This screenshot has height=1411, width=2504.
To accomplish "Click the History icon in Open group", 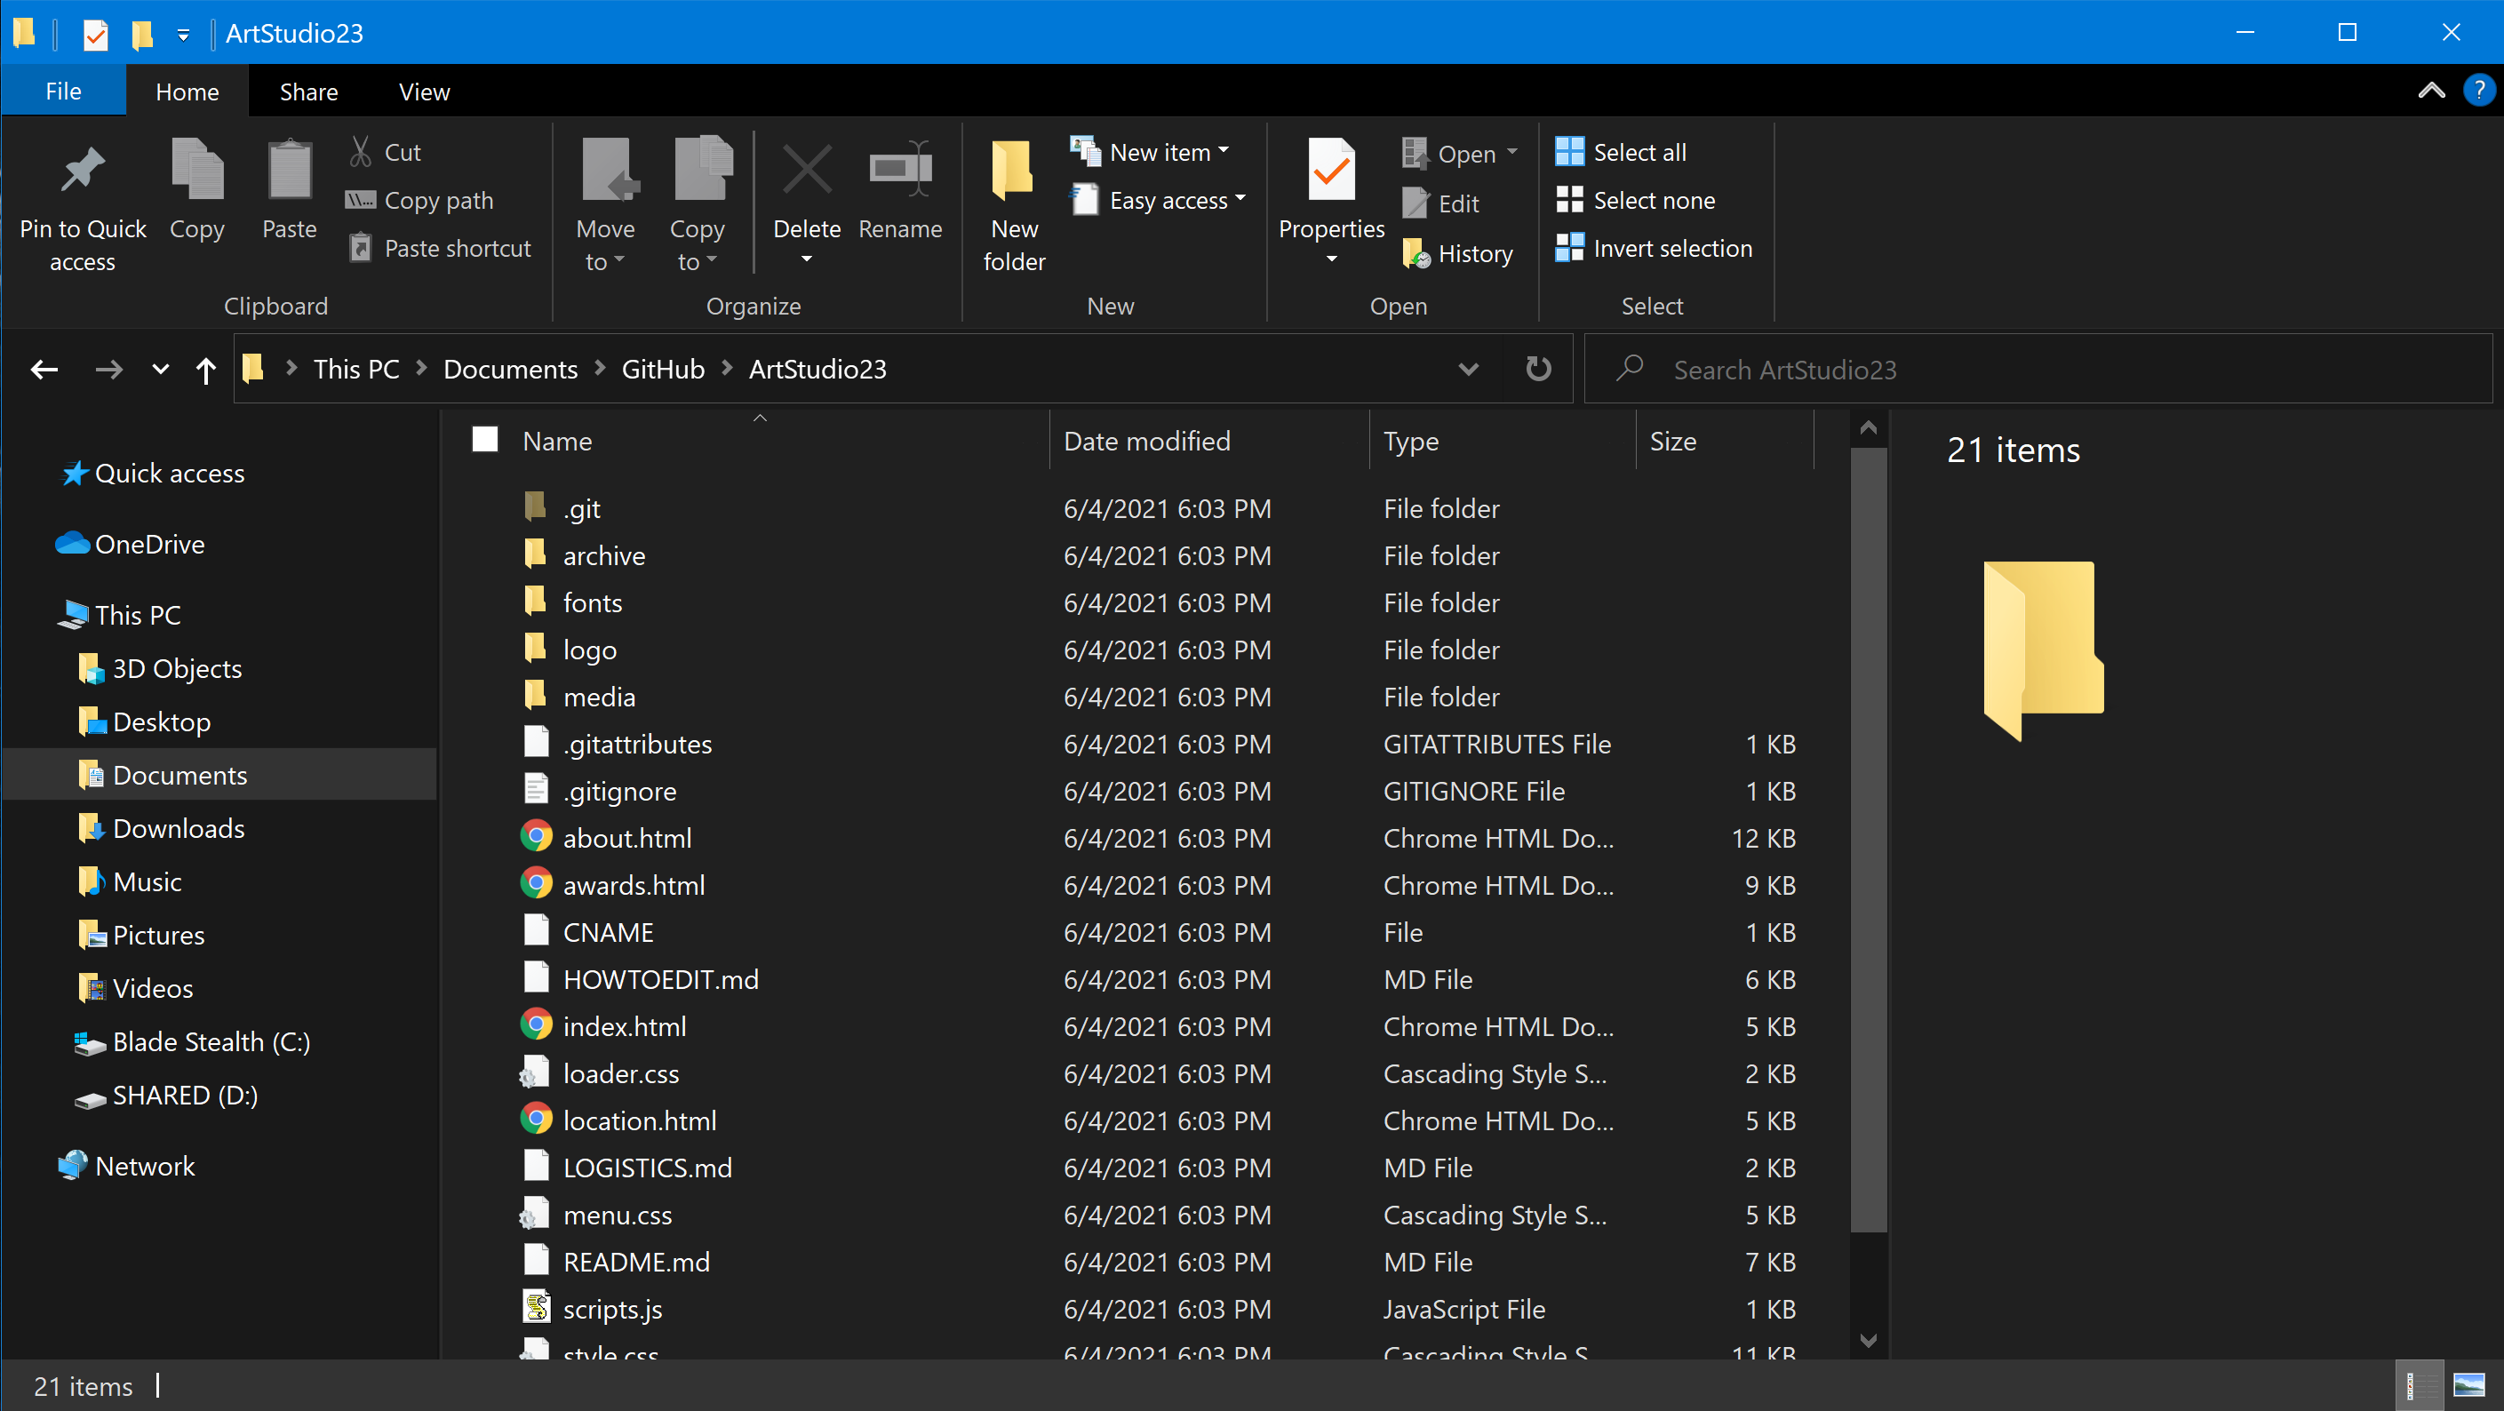I will point(1416,253).
